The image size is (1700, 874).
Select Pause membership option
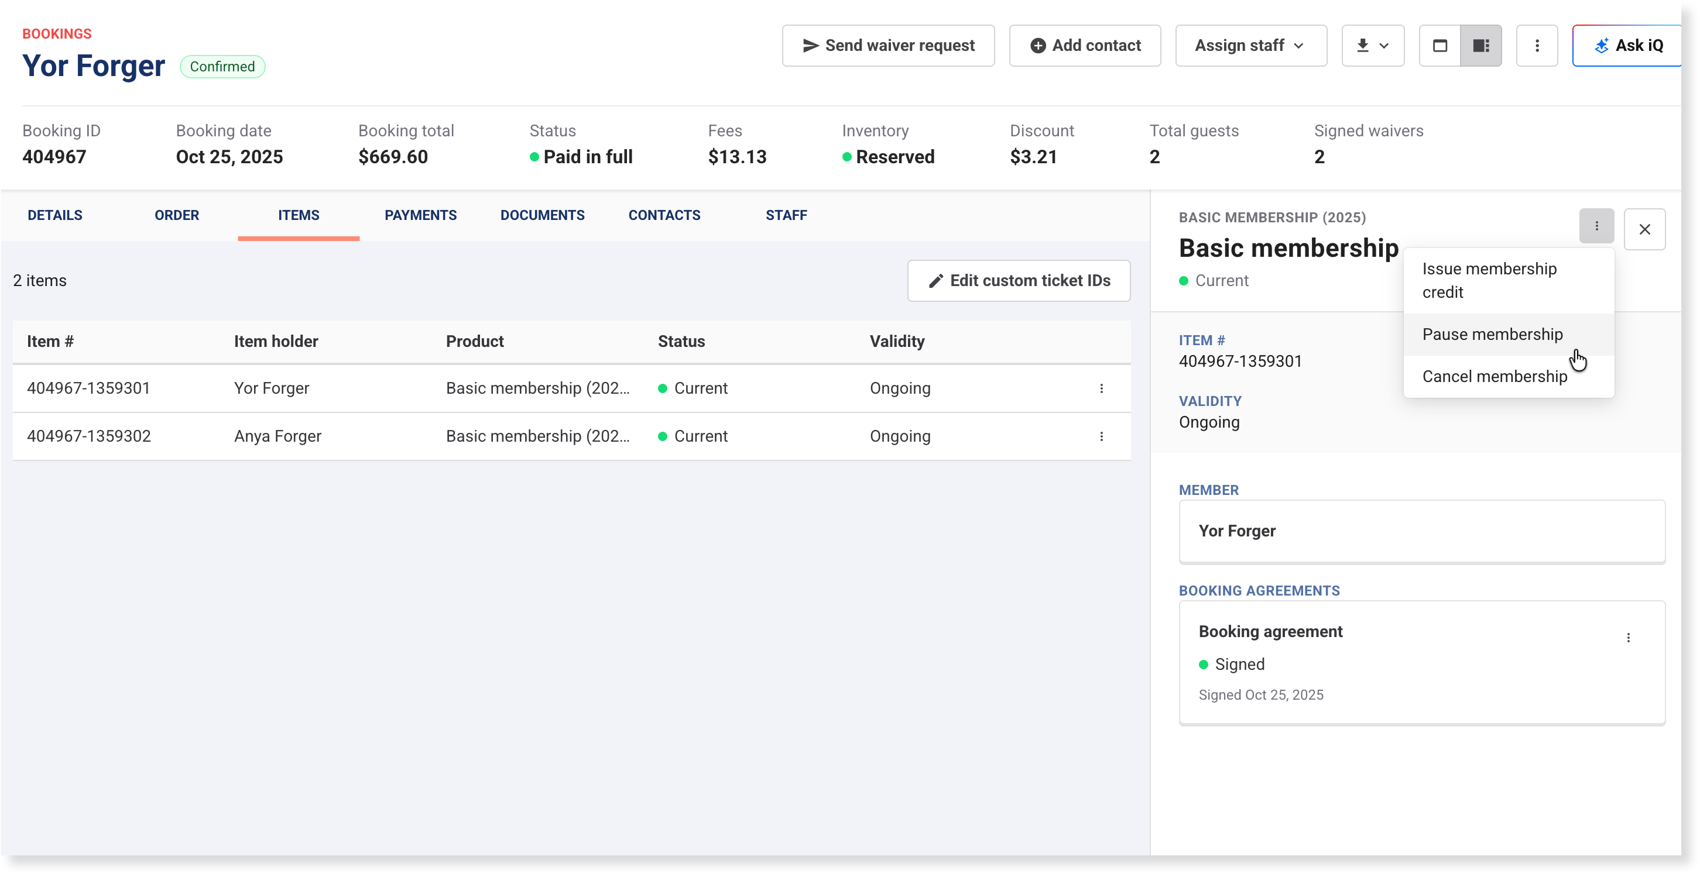tap(1509, 335)
